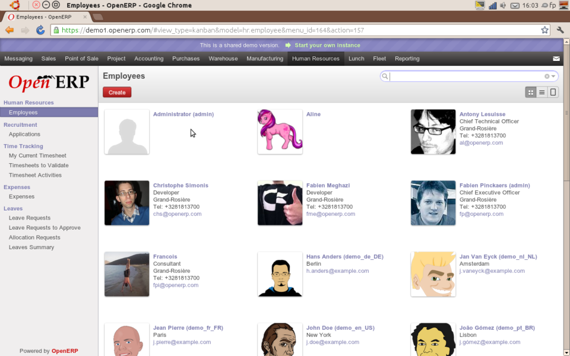Select the Human Resources menu
570x356 pixels.
click(316, 59)
